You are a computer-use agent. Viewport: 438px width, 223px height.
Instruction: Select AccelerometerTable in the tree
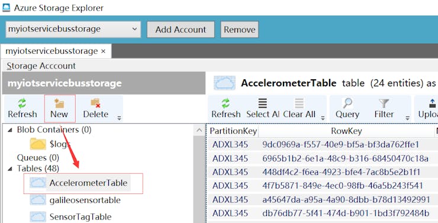(88, 183)
